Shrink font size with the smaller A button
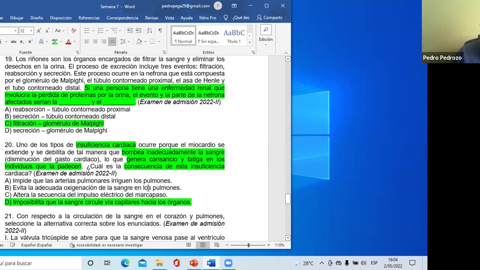The height and width of the screenshot is (270, 480). tap(48, 31)
